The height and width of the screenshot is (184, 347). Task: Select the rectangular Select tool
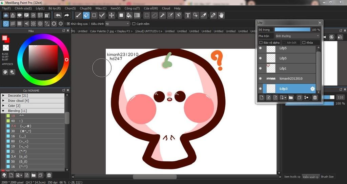pos(146,15)
